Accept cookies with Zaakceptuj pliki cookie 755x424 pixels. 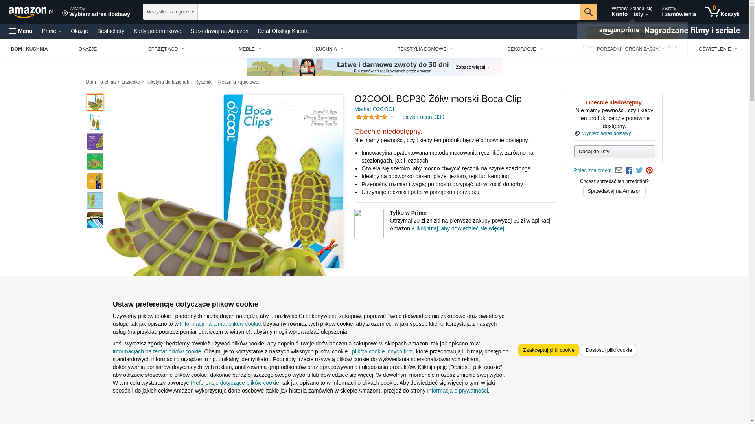549,350
